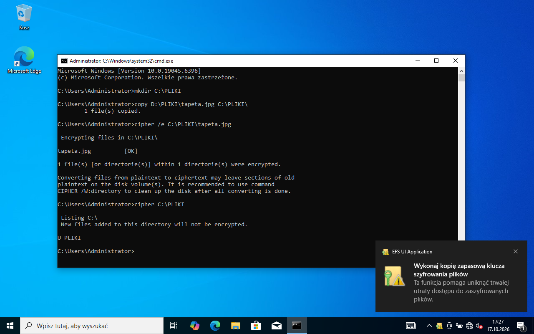This screenshot has height=334, width=534.
Task: Click the 'U PLIKI' listing line
Action: tap(69, 238)
